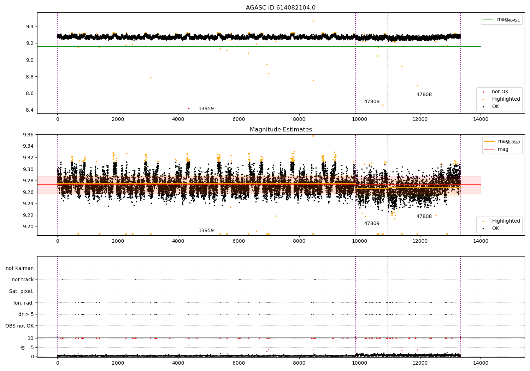The width and height of the screenshot is (530, 371).
Task: Click the 47809 annotation in Magnitude Estimates plot
Action: (372, 224)
